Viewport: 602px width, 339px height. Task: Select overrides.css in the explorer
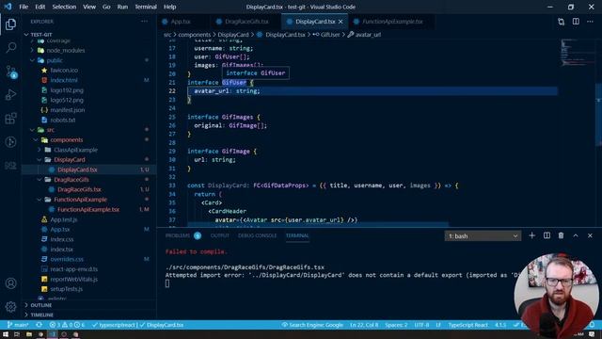[67, 259]
